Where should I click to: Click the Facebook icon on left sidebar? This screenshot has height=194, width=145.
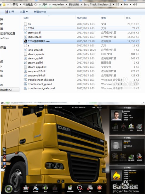click(4, 163)
